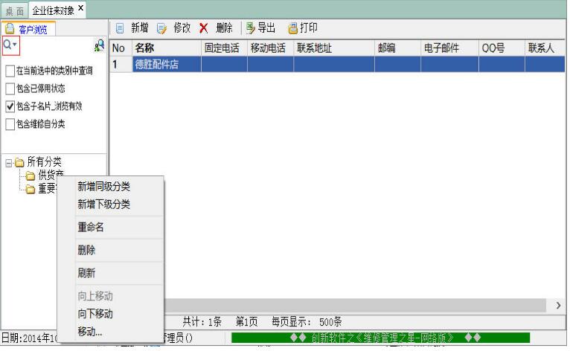Click the 所有分类 folder icon

[x=19, y=162]
